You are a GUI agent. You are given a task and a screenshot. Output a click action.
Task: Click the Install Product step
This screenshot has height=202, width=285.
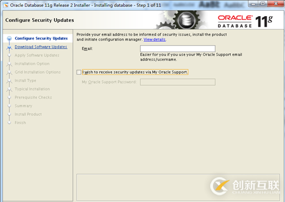pos(28,114)
